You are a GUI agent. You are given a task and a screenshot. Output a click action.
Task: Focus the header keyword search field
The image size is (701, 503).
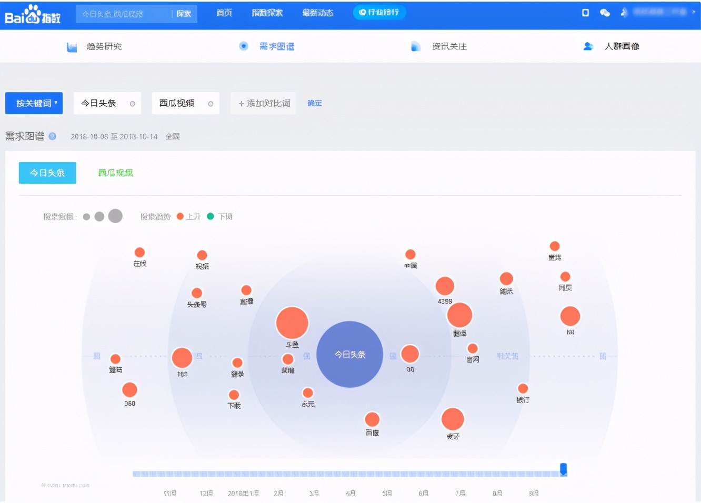tap(124, 14)
